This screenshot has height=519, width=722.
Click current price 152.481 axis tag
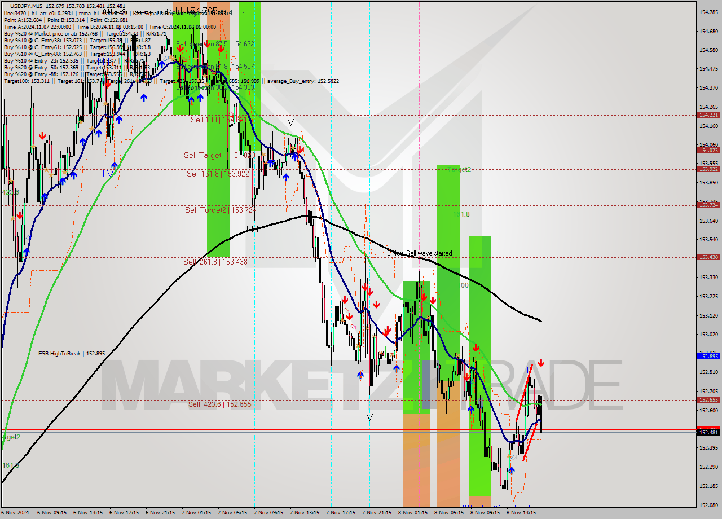pyautogui.click(x=708, y=432)
